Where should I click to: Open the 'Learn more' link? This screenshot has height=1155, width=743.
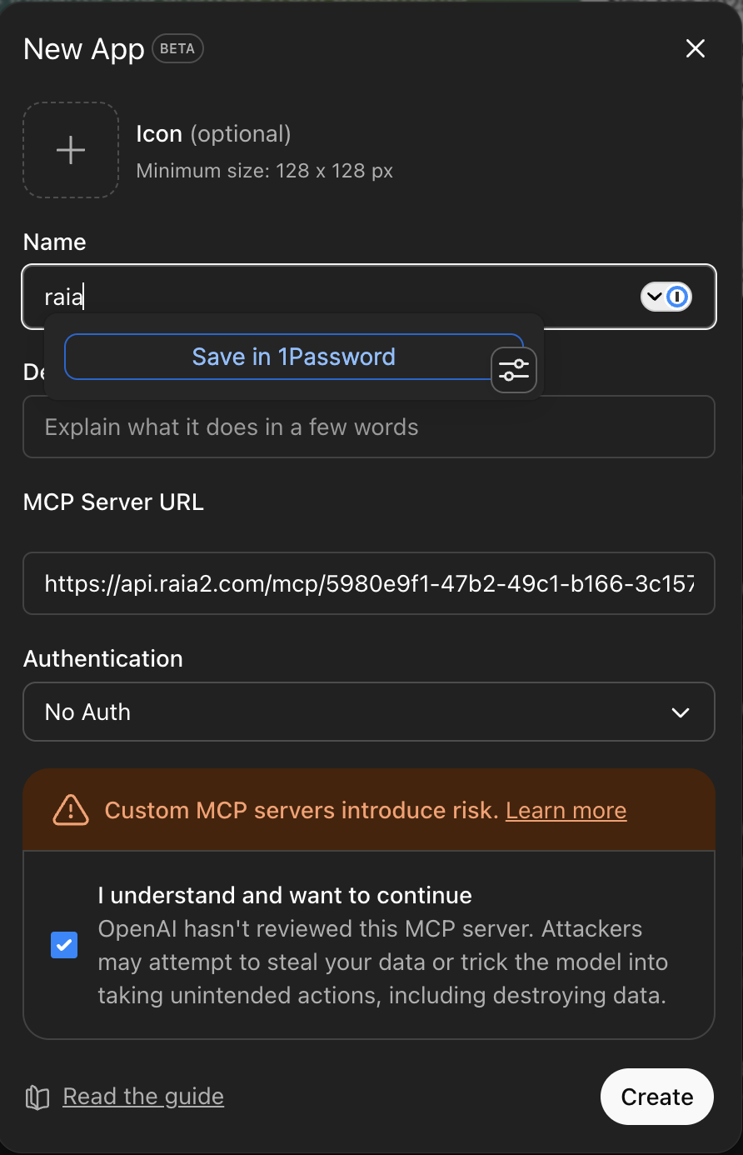click(566, 811)
